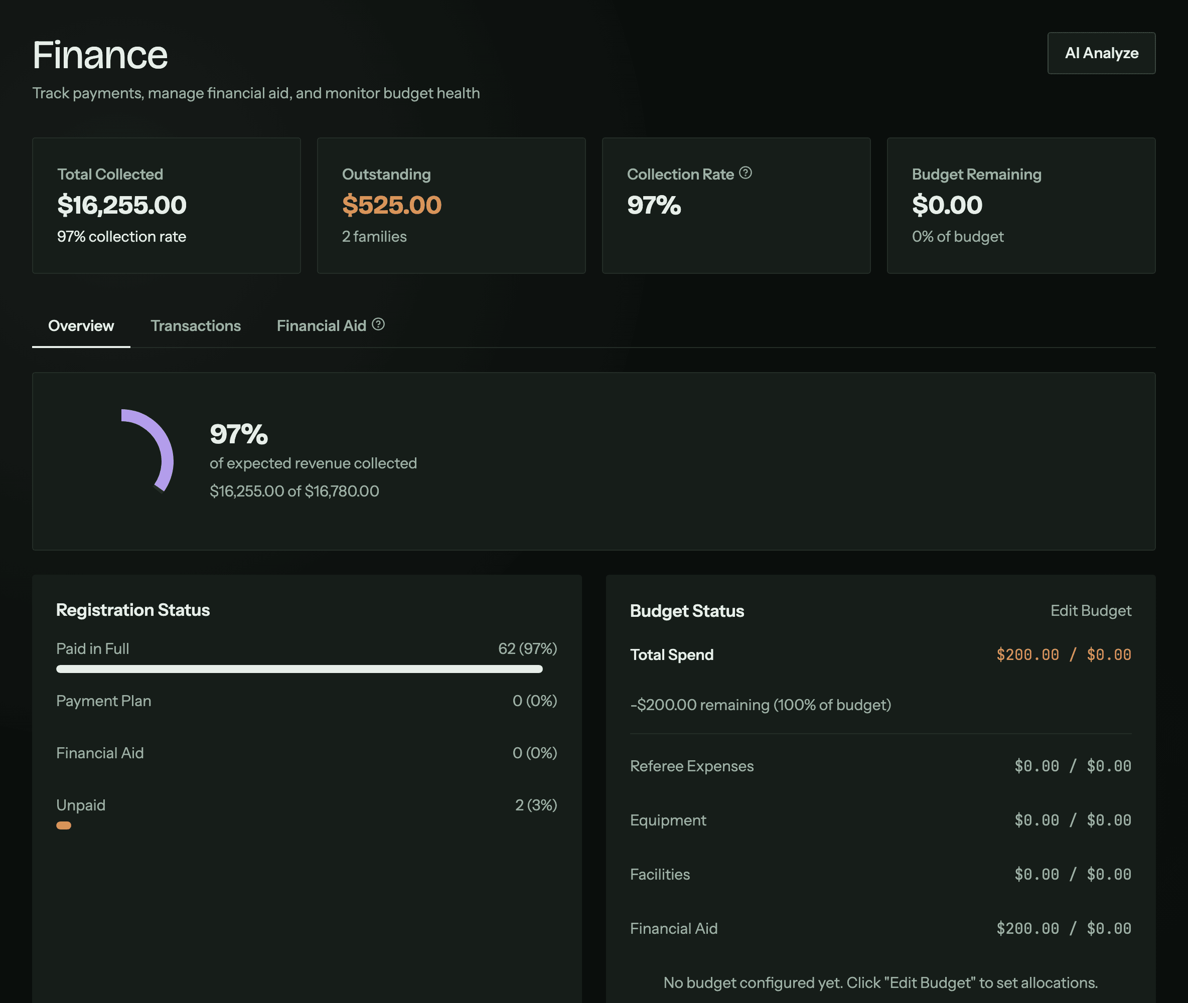Click the Facilities budget row label
Screen dimensions: 1188x1003
(x=660, y=875)
